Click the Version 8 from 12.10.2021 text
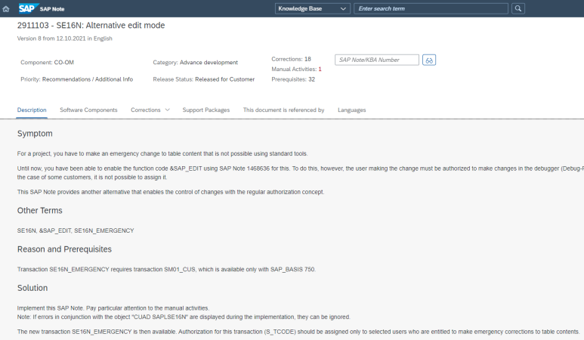This screenshot has width=584, height=340. point(64,39)
